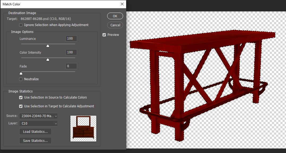Select the Fade value field

coord(71,66)
